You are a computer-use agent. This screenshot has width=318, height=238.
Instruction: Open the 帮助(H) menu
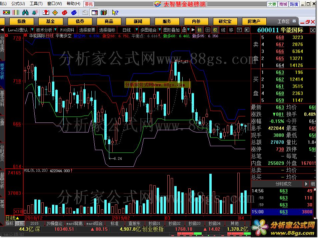[x=73, y=4]
